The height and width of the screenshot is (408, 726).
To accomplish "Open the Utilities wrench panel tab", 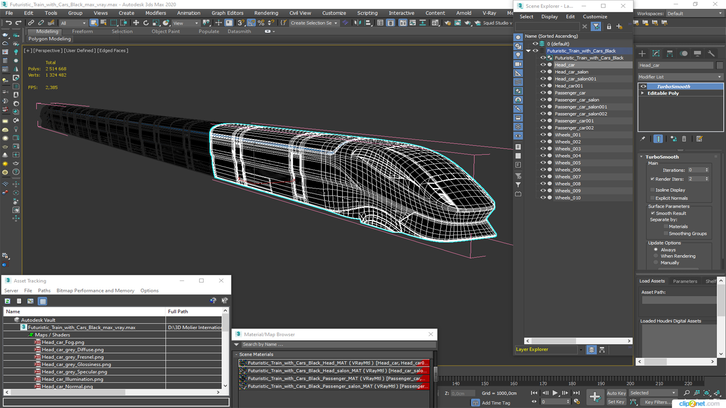I will point(711,54).
